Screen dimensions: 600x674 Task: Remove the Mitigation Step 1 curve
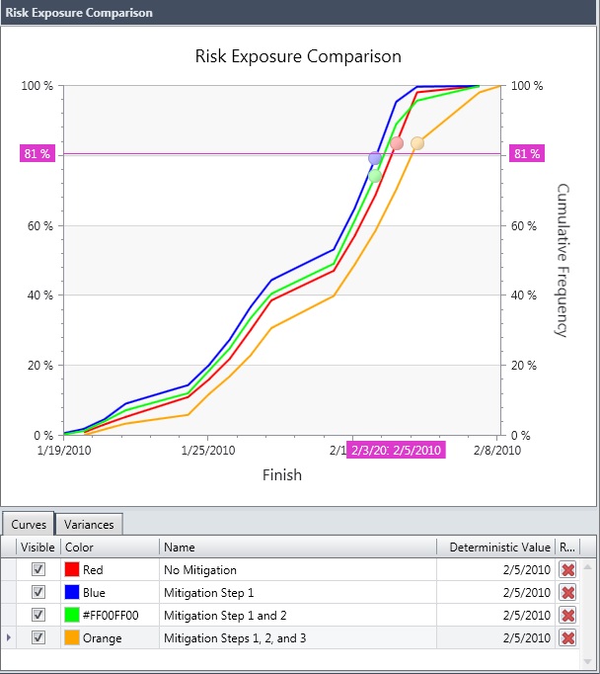(x=567, y=593)
